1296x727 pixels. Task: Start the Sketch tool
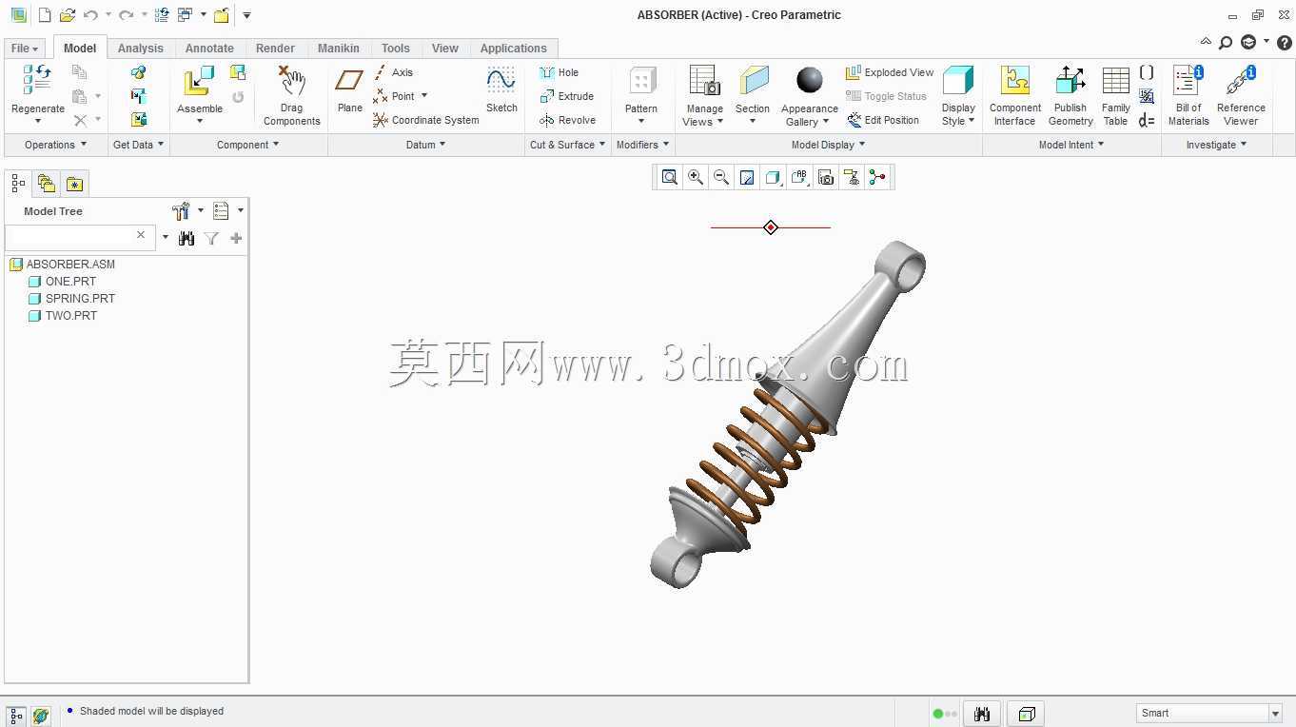tap(501, 90)
